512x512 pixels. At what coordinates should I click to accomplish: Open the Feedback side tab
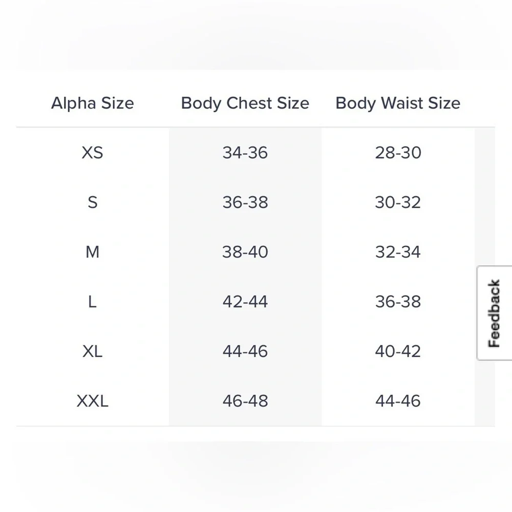tap(495, 313)
